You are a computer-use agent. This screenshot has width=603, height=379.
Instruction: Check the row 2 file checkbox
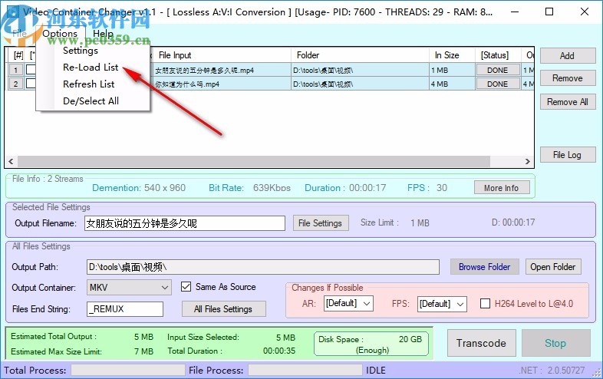[x=31, y=84]
